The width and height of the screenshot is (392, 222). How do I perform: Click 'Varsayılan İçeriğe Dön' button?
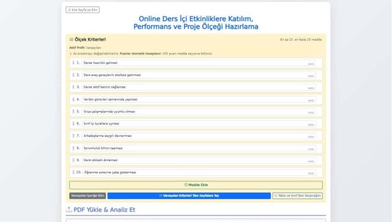(88, 195)
